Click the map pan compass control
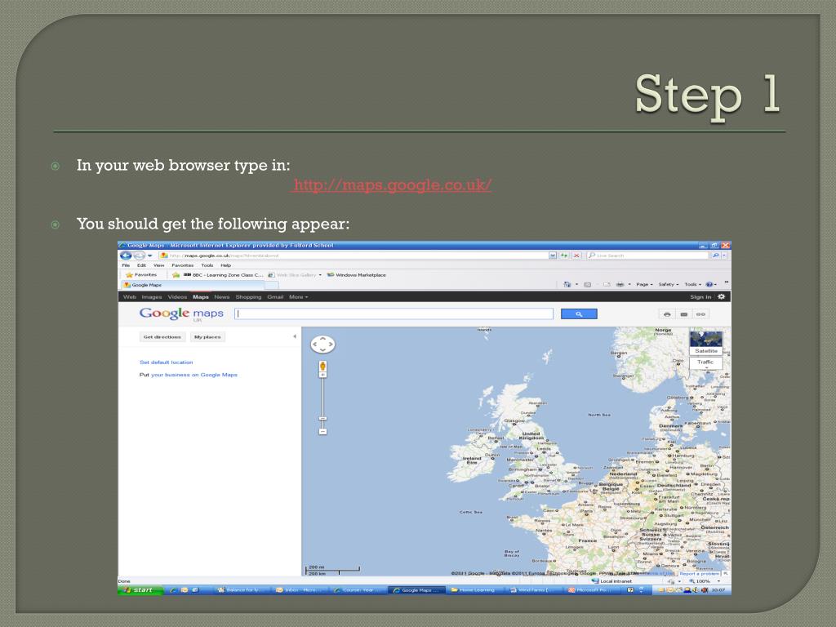This screenshot has height=627, width=836. click(322, 345)
